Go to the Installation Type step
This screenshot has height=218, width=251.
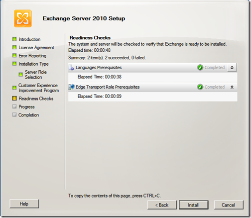(x=33, y=64)
